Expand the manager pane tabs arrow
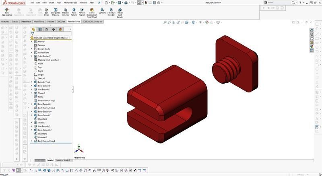The width and height of the screenshot is (322, 176). (70, 29)
